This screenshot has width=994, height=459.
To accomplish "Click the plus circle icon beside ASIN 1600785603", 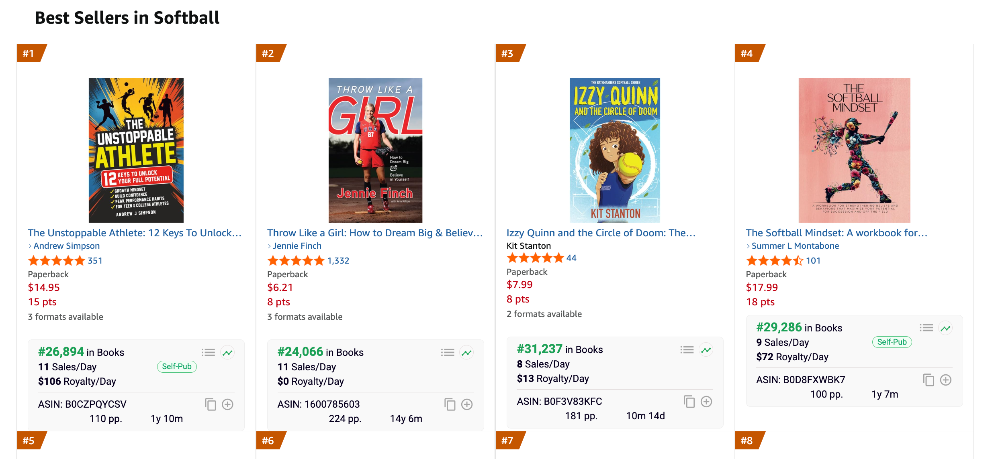I will point(466,404).
